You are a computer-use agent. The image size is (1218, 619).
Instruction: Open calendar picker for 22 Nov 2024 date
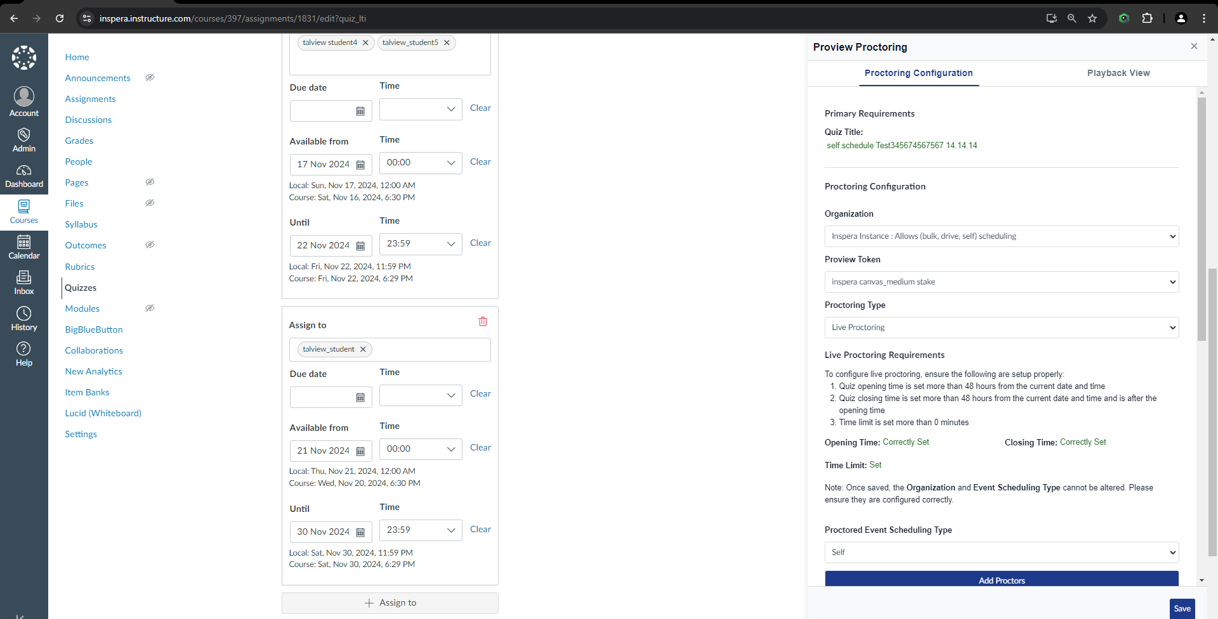tap(360, 246)
